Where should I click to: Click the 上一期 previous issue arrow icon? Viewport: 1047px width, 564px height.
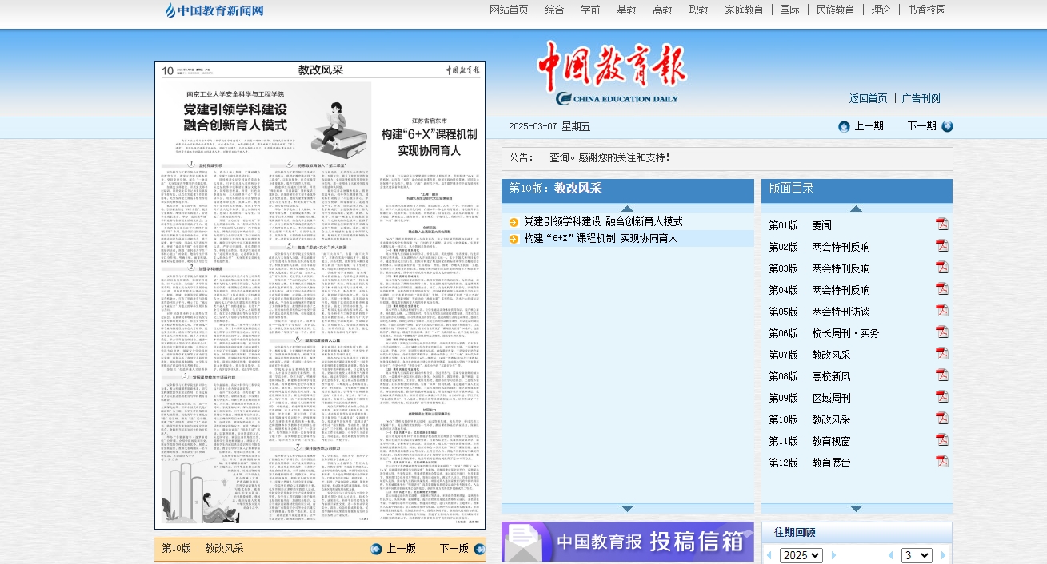844,126
